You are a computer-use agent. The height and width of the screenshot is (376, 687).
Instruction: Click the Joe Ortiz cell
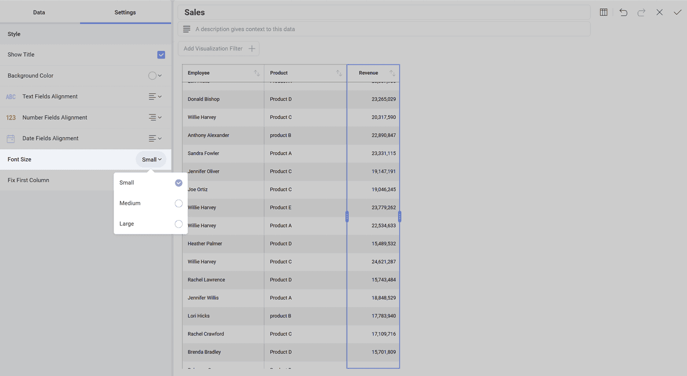pos(223,189)
